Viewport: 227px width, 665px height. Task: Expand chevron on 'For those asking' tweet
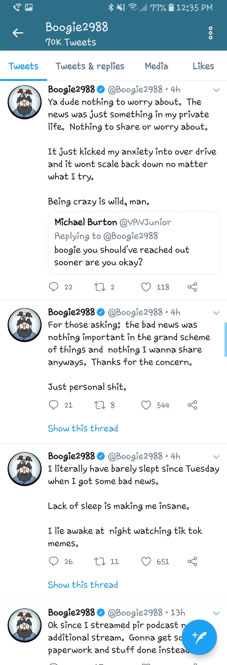click(x=216, y=313)
